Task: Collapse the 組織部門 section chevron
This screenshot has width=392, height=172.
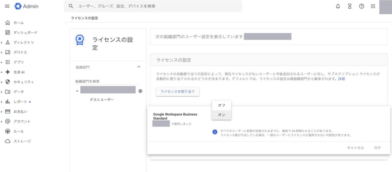Action: [x=139, y=67]
